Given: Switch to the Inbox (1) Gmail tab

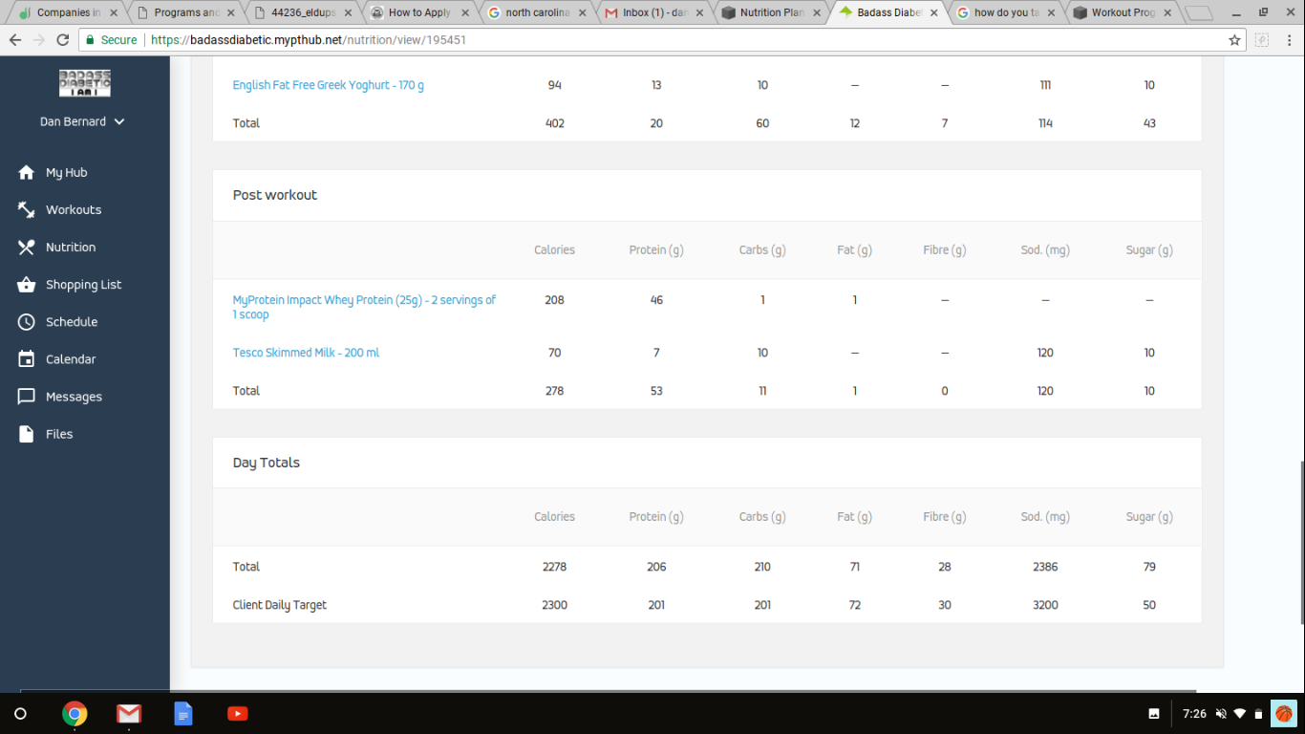Looking at the screenshot, I should click(653, 13).
